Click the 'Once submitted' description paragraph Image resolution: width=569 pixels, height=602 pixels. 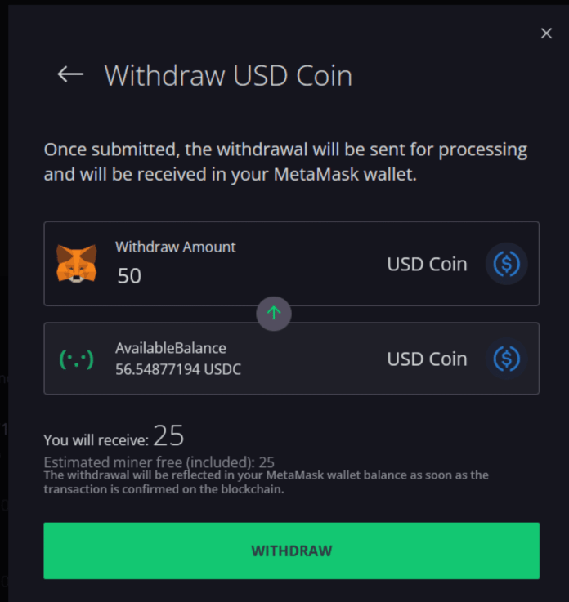click(x=285, y=162)
